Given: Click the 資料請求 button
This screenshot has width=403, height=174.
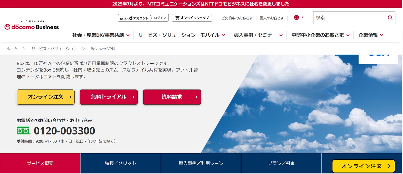Looking at the screenshot, I should [x=172, y=97].
